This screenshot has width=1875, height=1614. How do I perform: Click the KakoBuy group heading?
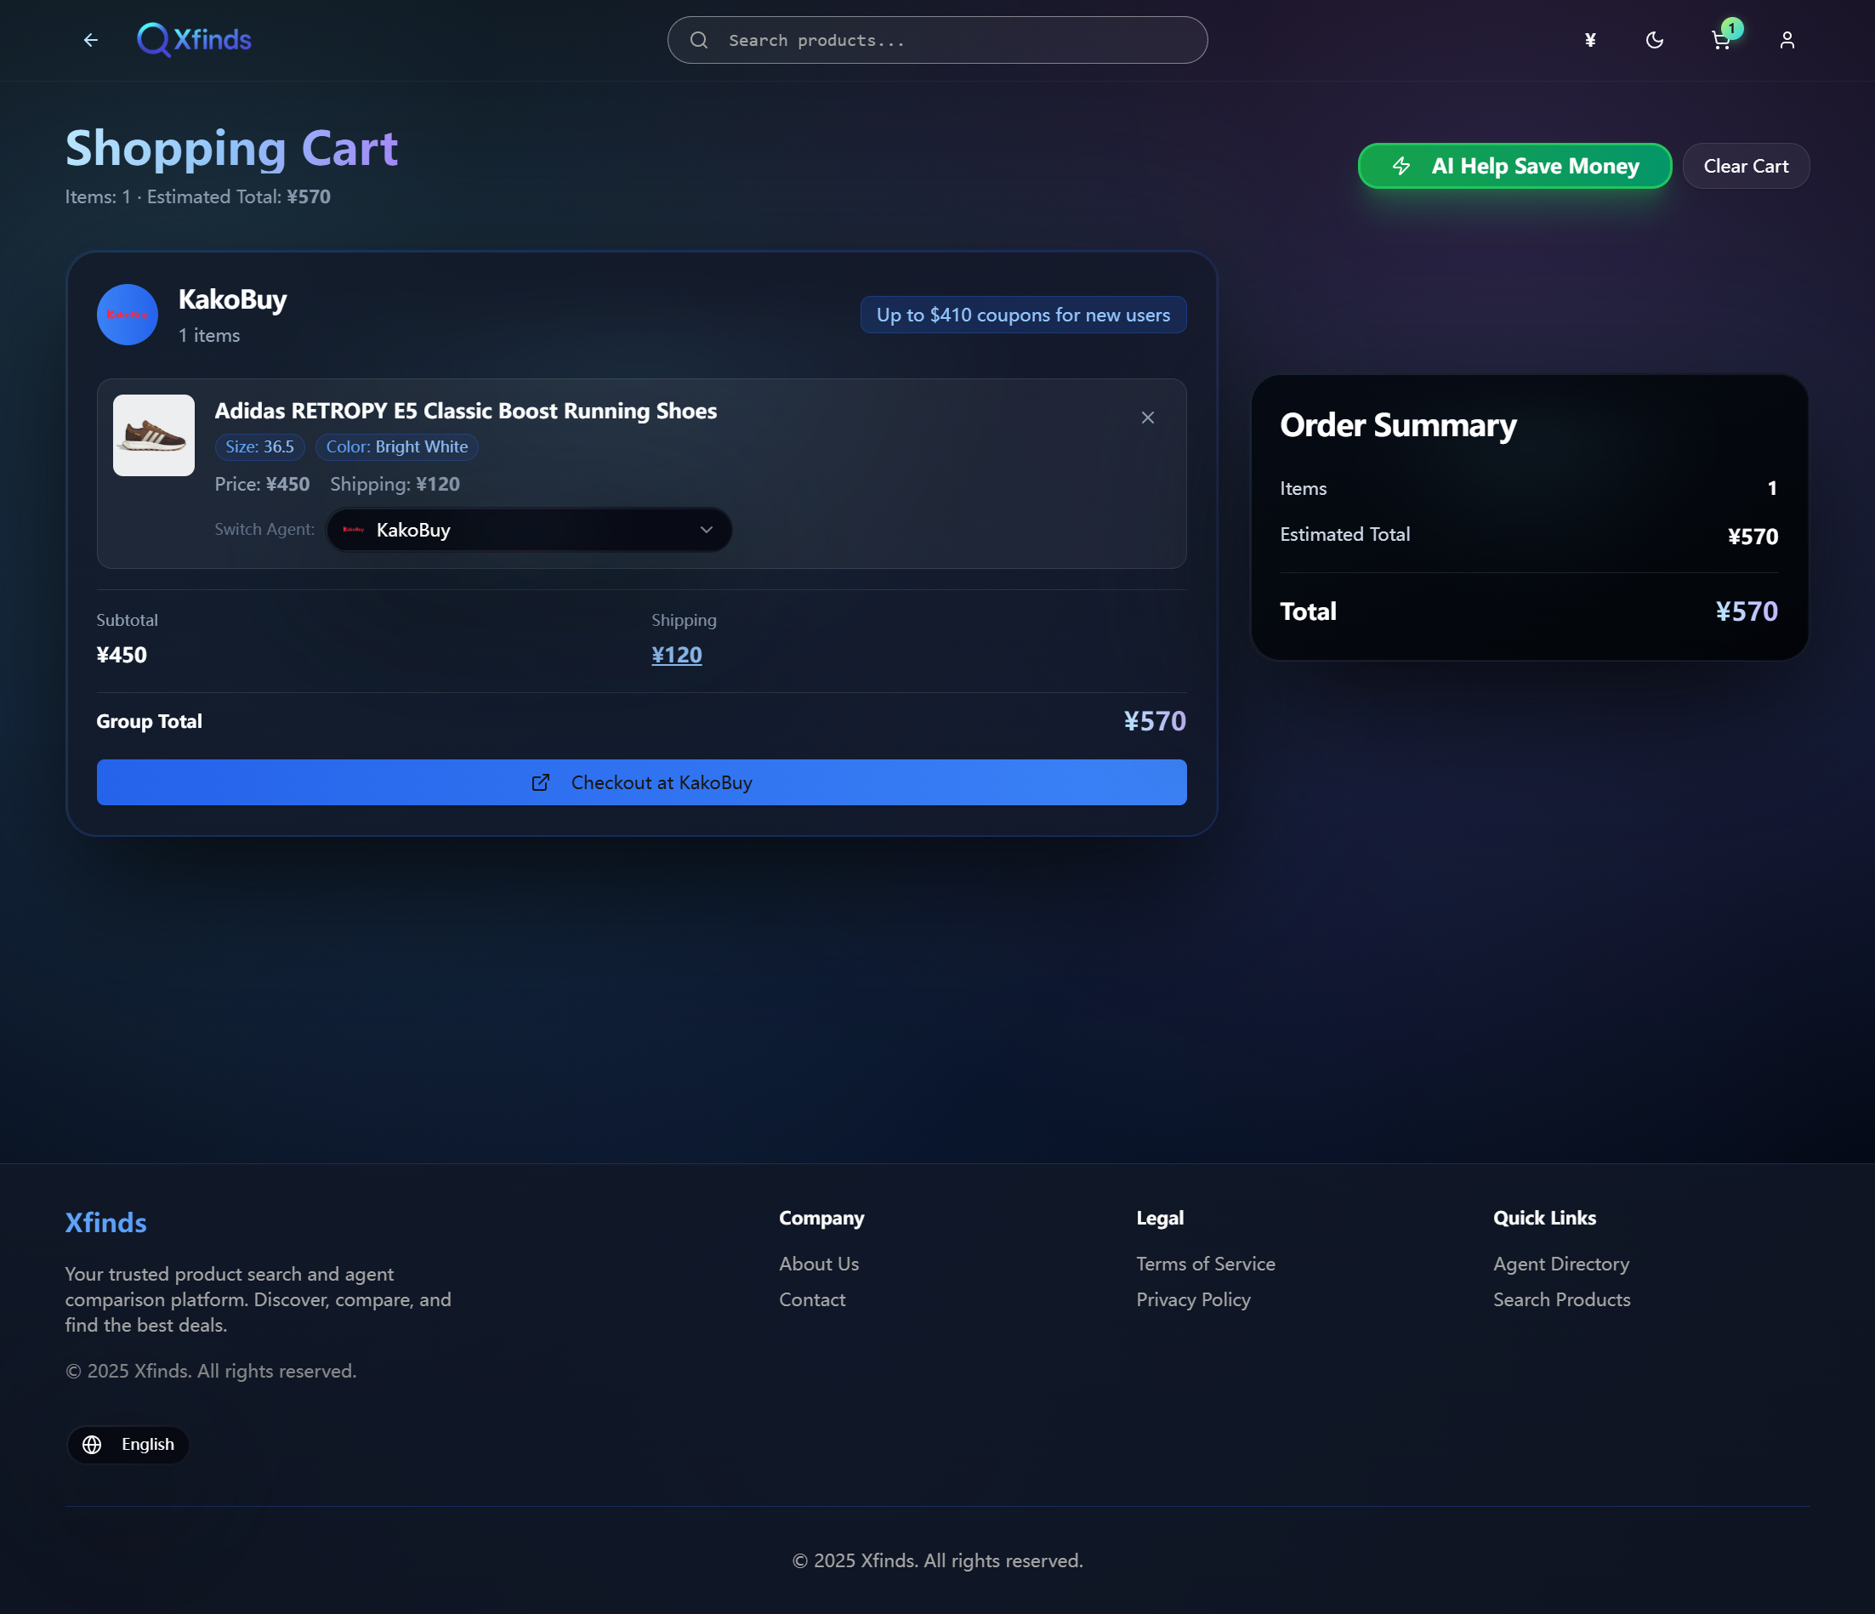[232, 299]
